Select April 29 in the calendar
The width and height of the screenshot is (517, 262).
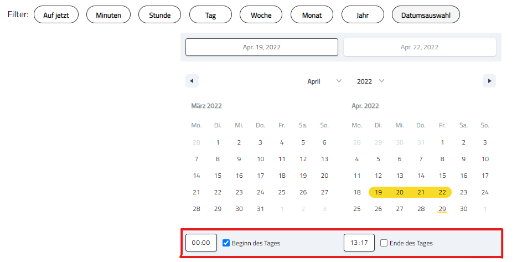442,209
